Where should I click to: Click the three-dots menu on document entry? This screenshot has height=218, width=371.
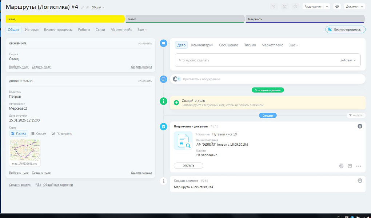coord(359,166)
